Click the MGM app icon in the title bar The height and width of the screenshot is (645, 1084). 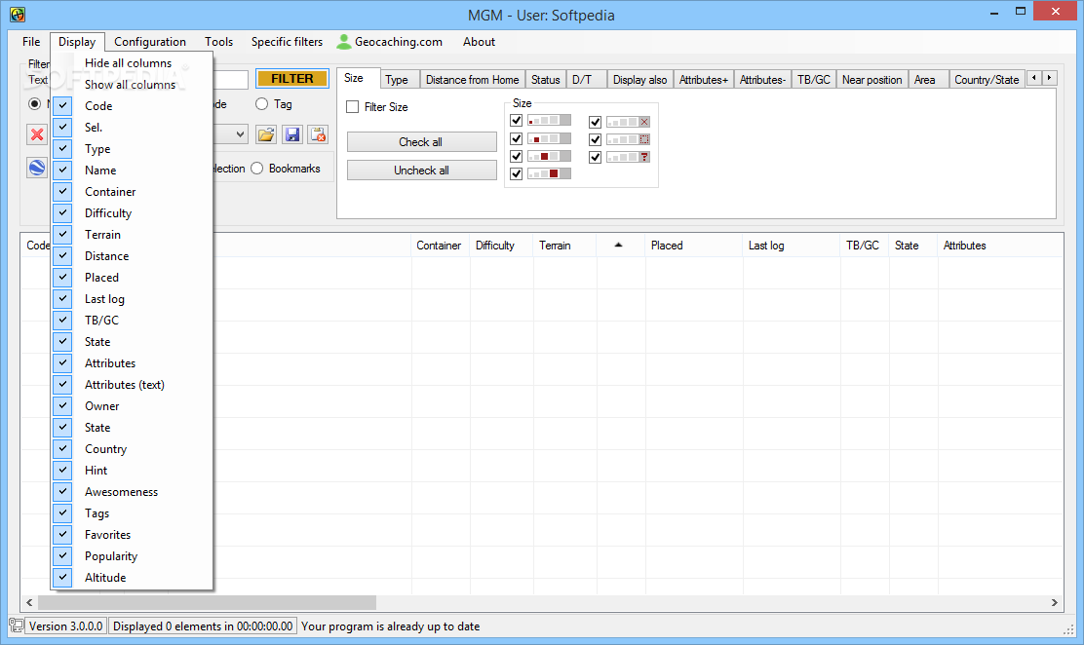[18, 14]
